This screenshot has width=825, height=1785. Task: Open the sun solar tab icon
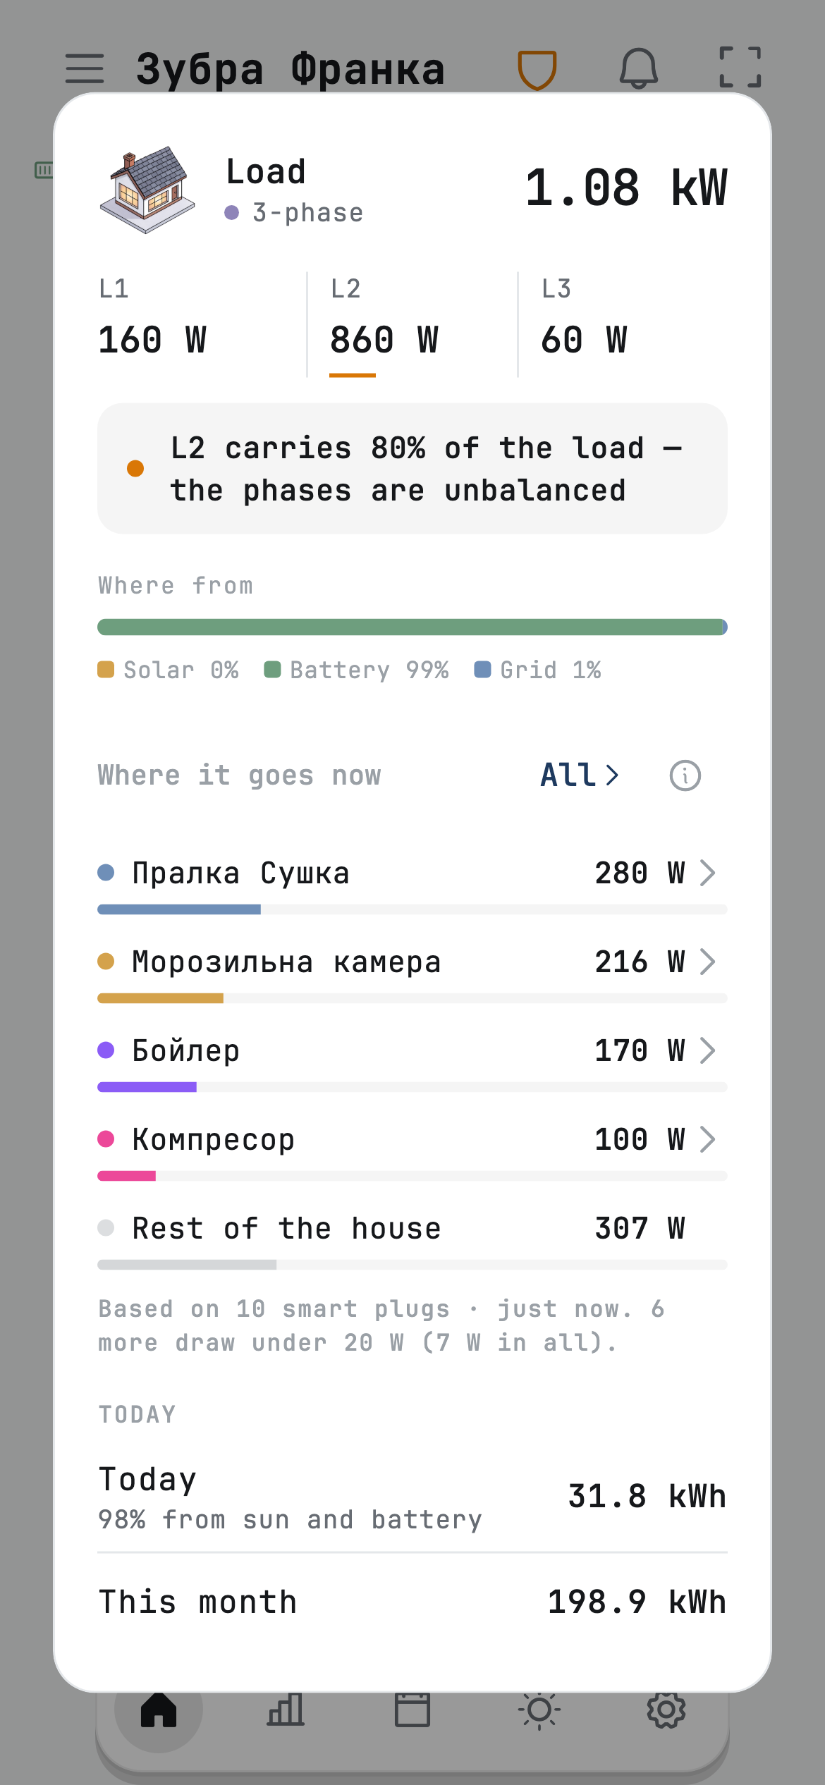pyautogui.click(x=539, y=1710)
